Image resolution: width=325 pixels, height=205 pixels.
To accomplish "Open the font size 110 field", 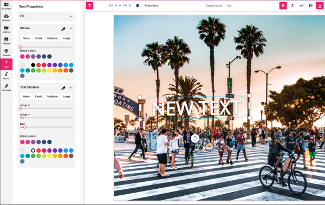I will pyautogui.click(x=229, y=5).
